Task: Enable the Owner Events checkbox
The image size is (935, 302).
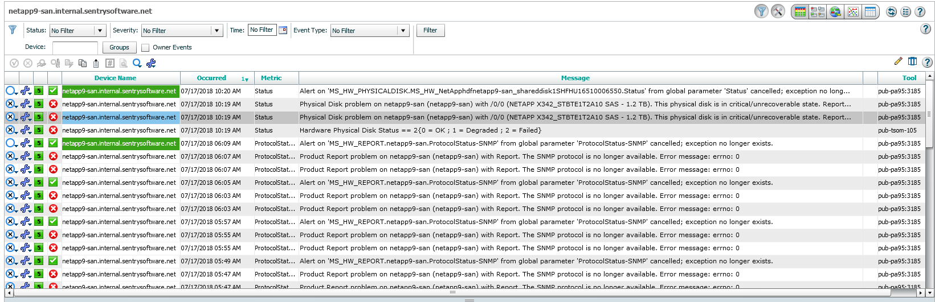Action: [x=145, y=48]
